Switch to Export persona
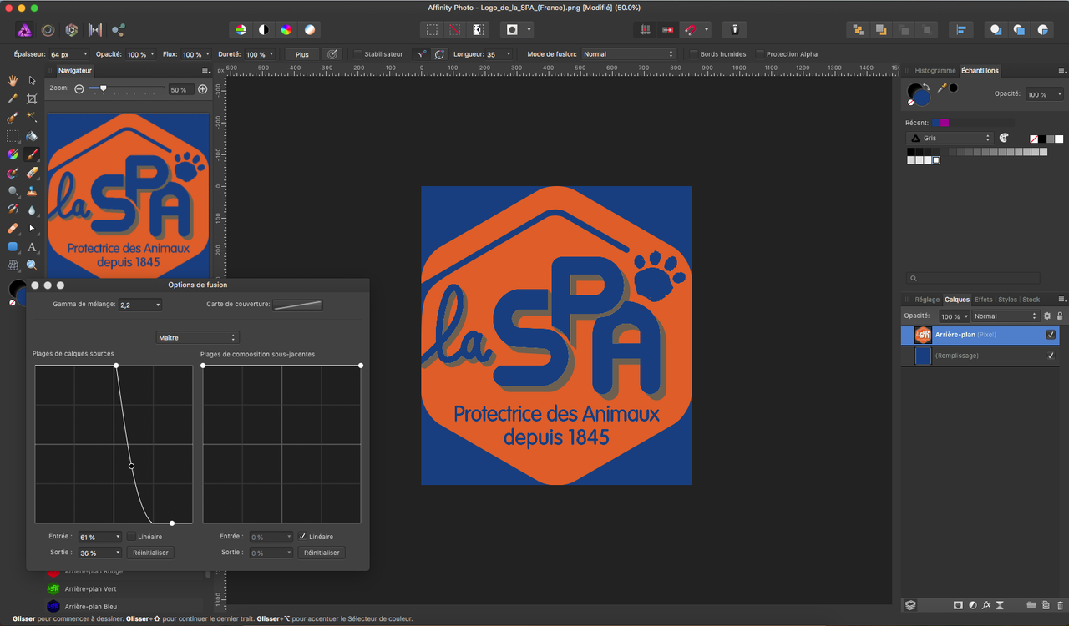This screenshot has height=626, width=1069. pyautogui.click(x=119, y=30)
